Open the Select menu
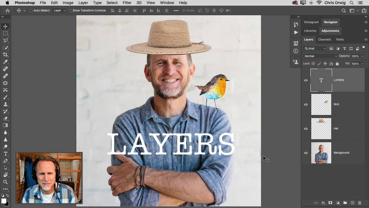 coord(112,3)
